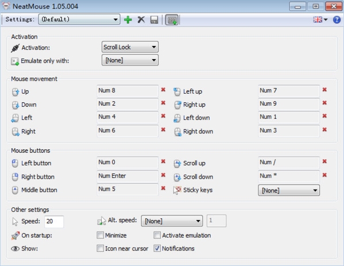This screenshot has height=266, width=344.
Task: Click the Up key field showing Num 8
Action: pos(127,91)
